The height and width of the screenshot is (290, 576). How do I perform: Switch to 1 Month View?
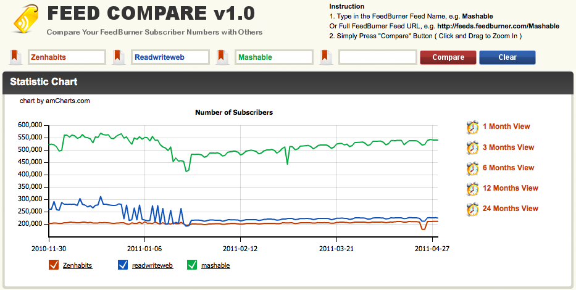coord(506,126)
